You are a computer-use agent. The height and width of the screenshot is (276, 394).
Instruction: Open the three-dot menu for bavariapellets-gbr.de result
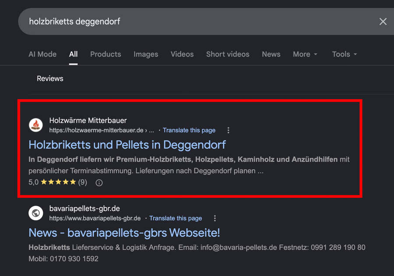[215, 218]
